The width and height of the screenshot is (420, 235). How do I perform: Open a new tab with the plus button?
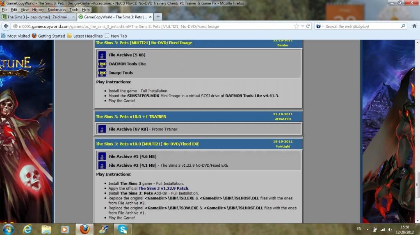click(158, 17)
